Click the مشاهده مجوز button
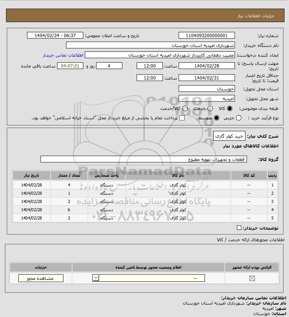Viewport: 289px width, 317px height. click(x=41, y=278)
